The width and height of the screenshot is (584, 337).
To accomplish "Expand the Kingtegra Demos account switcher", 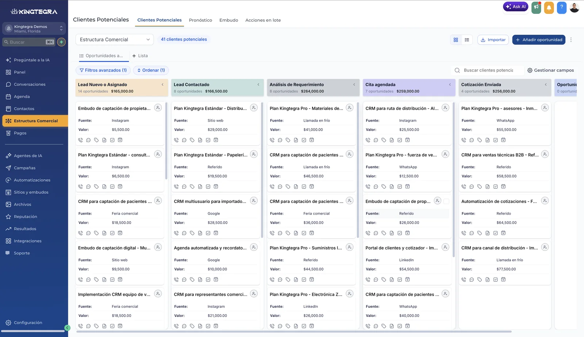I will pos(34,28).
